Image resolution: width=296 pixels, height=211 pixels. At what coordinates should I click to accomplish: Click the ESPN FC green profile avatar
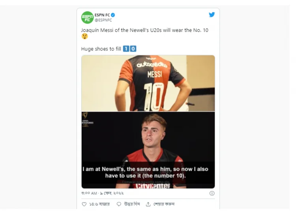(x=87, y=17)
